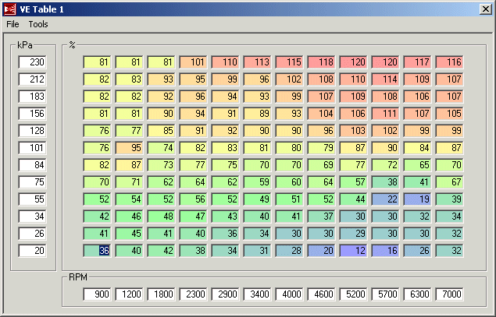This screenshot has width=496, height=317.
Task: Close the VE Table 1 window
Action: (485, 9)
